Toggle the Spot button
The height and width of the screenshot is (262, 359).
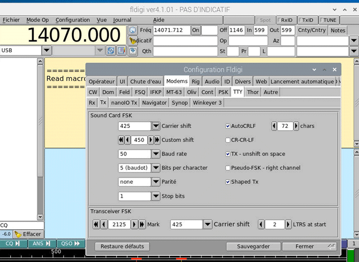tap(265, 20)
